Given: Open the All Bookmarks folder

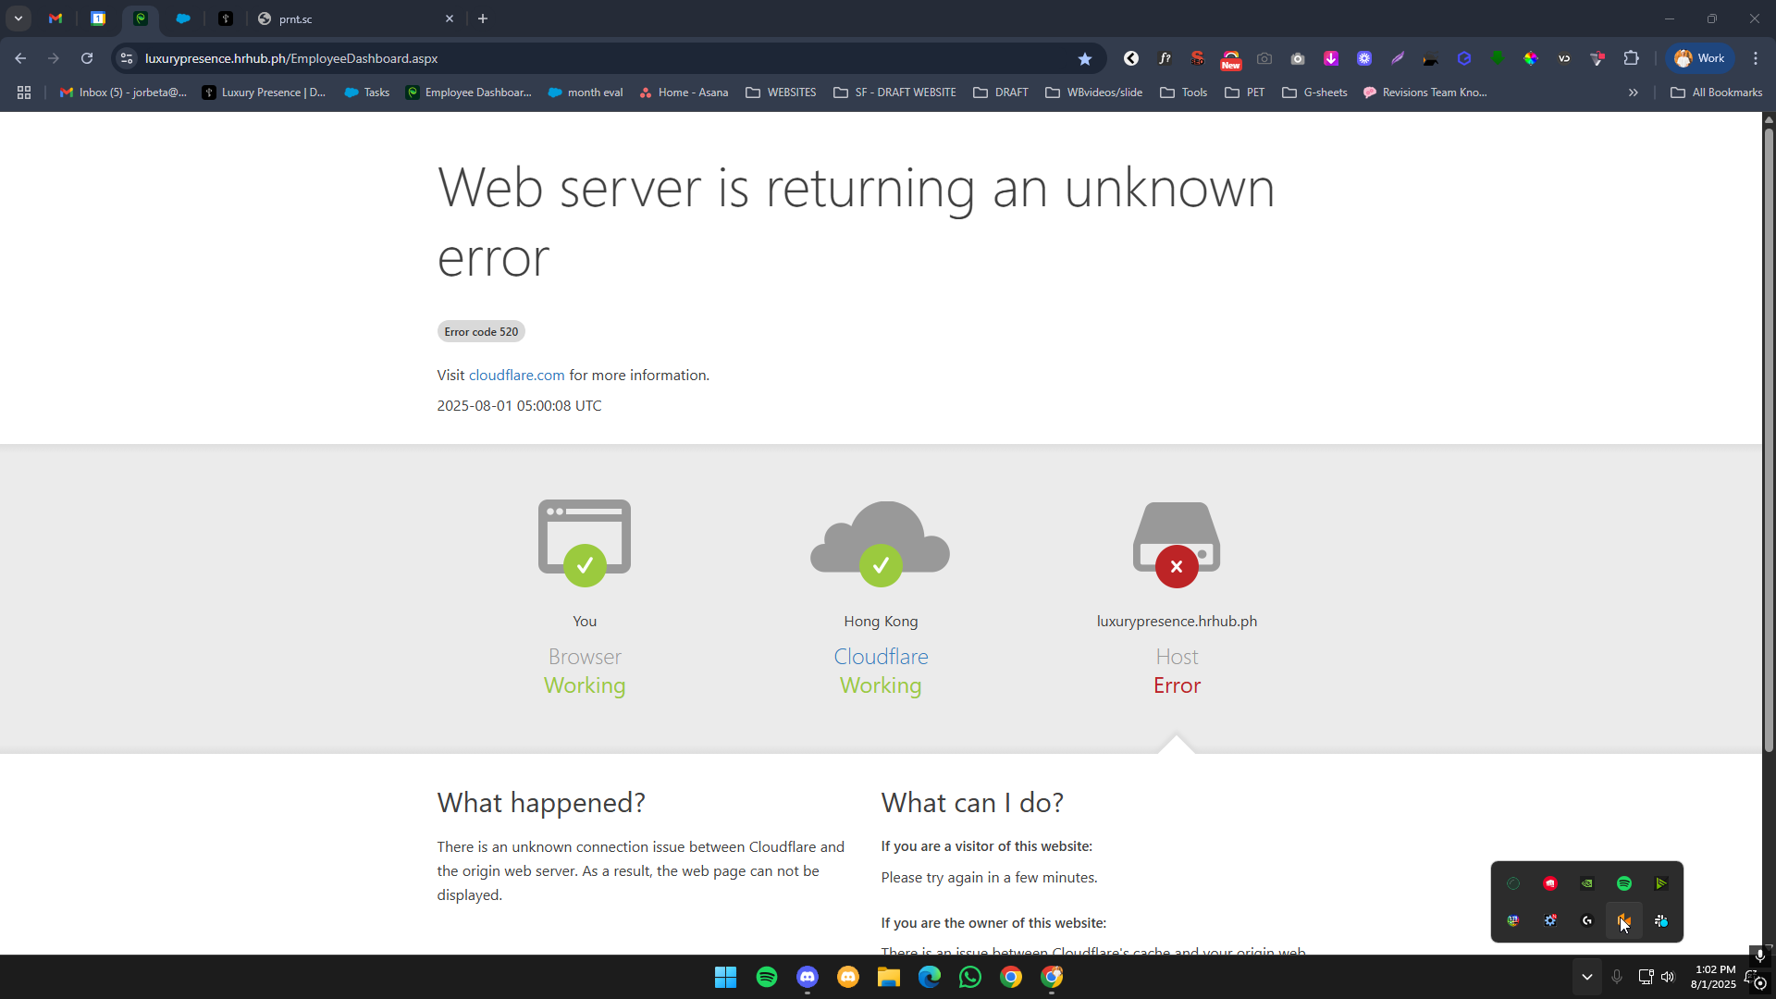Looking at the screenshot, I should tap(1717, 92).
